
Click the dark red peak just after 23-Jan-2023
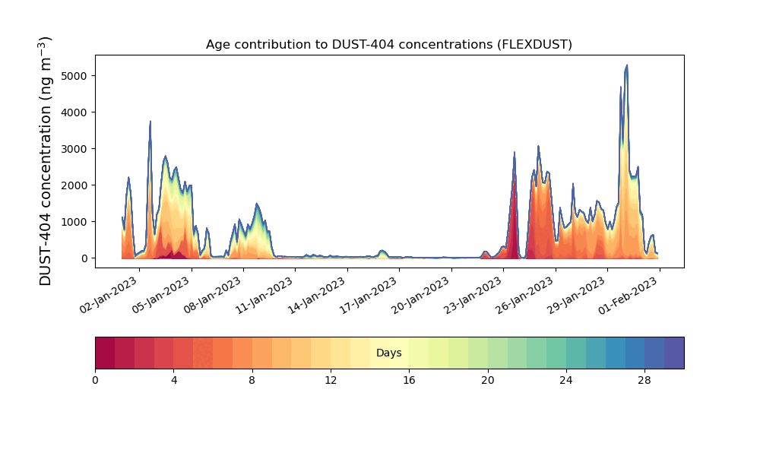pyautogui.click(x=514, y=204)
